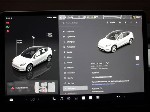Tap the VIN text

pos(102,77)
